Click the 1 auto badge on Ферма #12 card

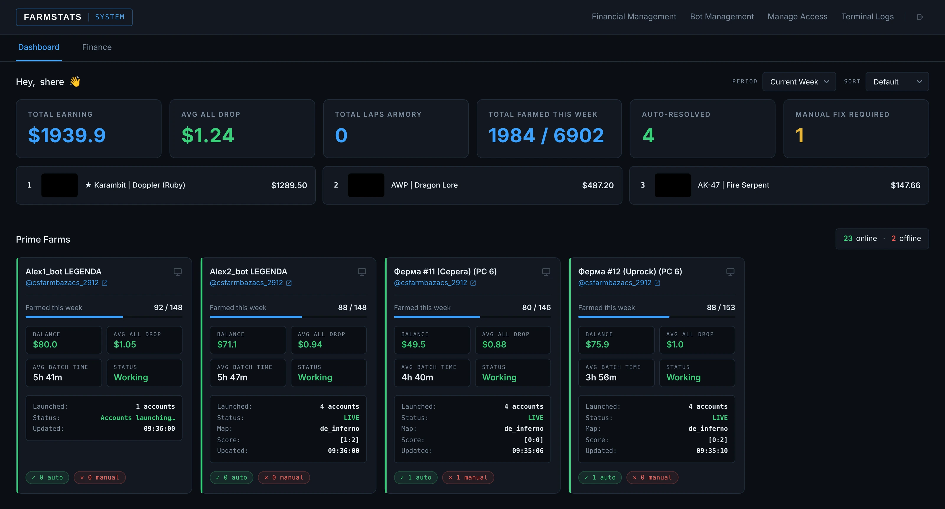pos(600,477)
